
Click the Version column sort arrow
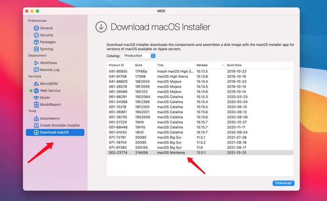coord(223,65)
